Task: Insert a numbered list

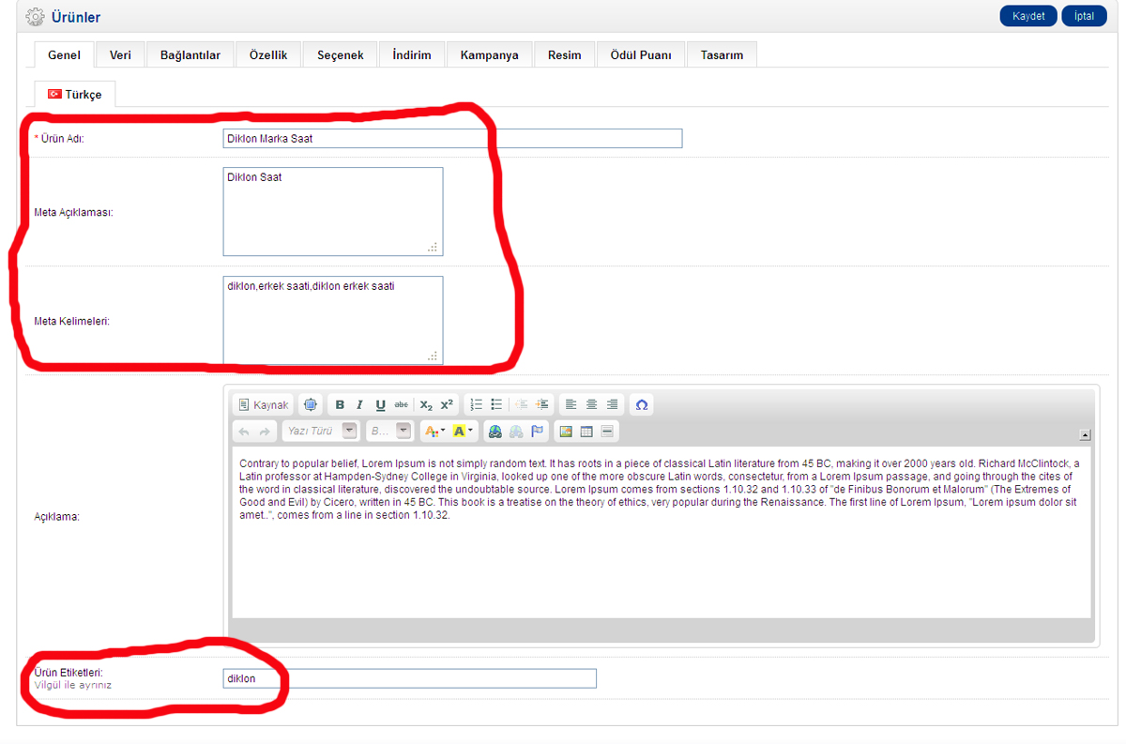Action: (x=476, y=404)
